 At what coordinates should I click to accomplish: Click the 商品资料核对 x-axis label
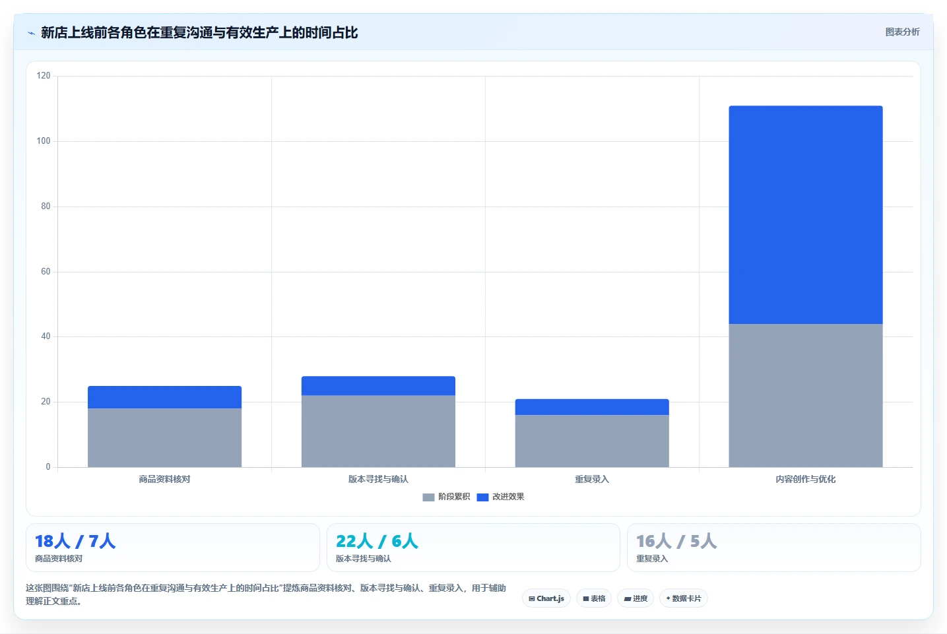point(164,479)
